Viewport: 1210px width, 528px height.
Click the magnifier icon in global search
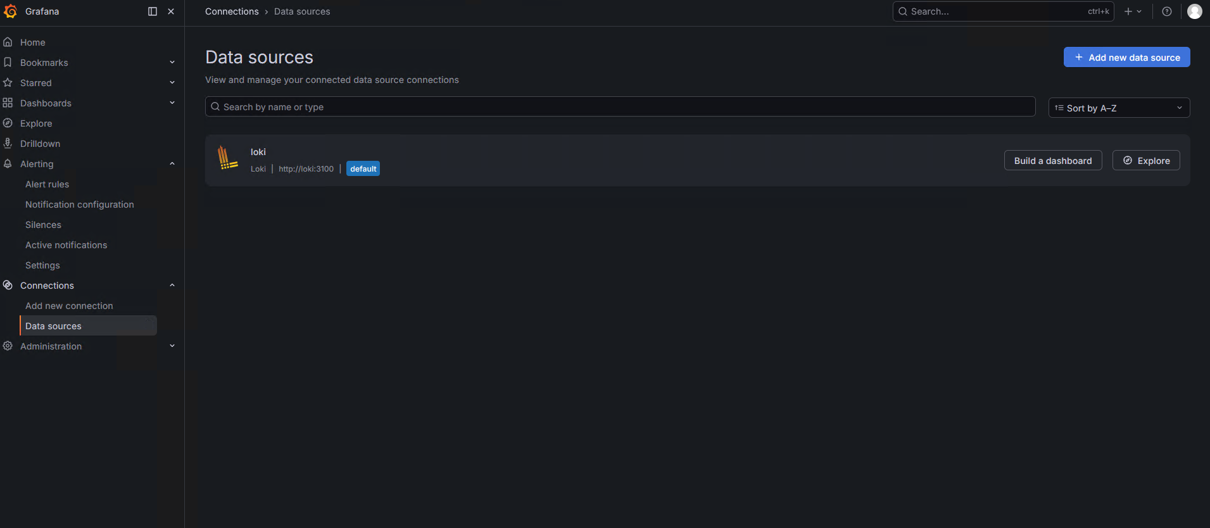[x=903, y=11]
